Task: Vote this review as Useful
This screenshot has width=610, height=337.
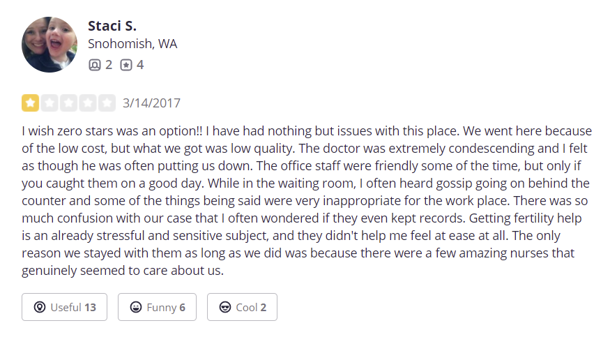Action: (65, 307)
